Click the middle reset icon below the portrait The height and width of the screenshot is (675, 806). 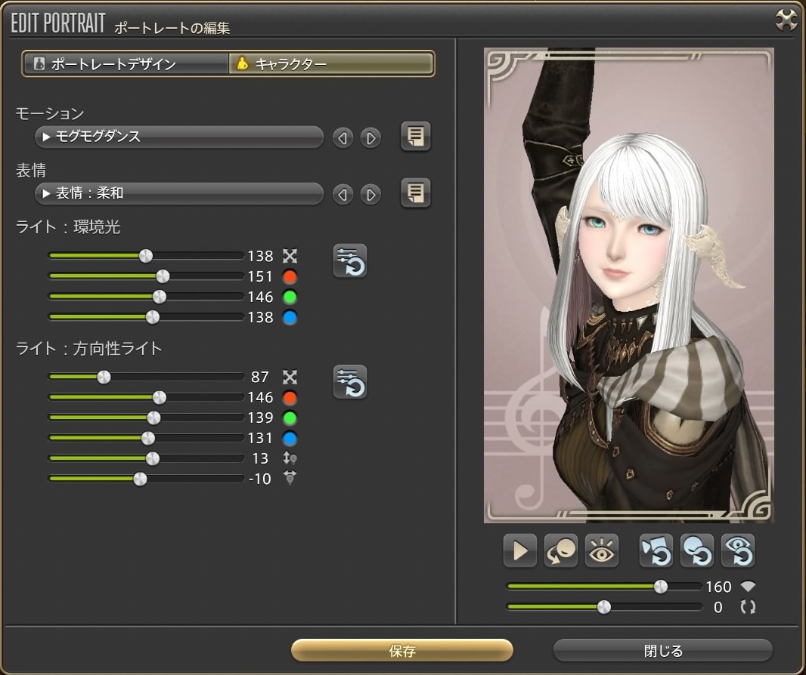click(696, 551)
